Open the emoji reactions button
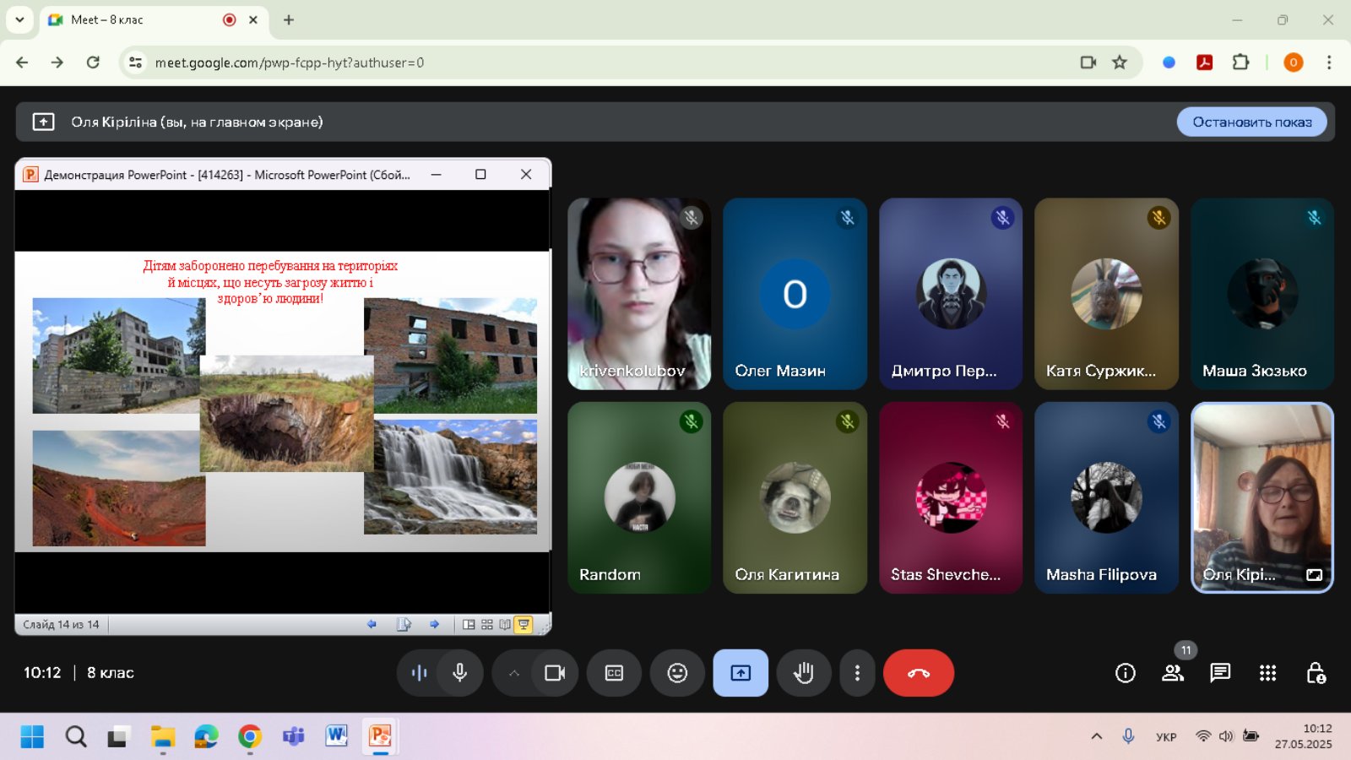The height and width of the screenshot is (760, 1351). 677,673
